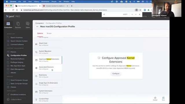Screen dimensions: 185x104
Task: Open the File menu
Action: coord(20,1)
